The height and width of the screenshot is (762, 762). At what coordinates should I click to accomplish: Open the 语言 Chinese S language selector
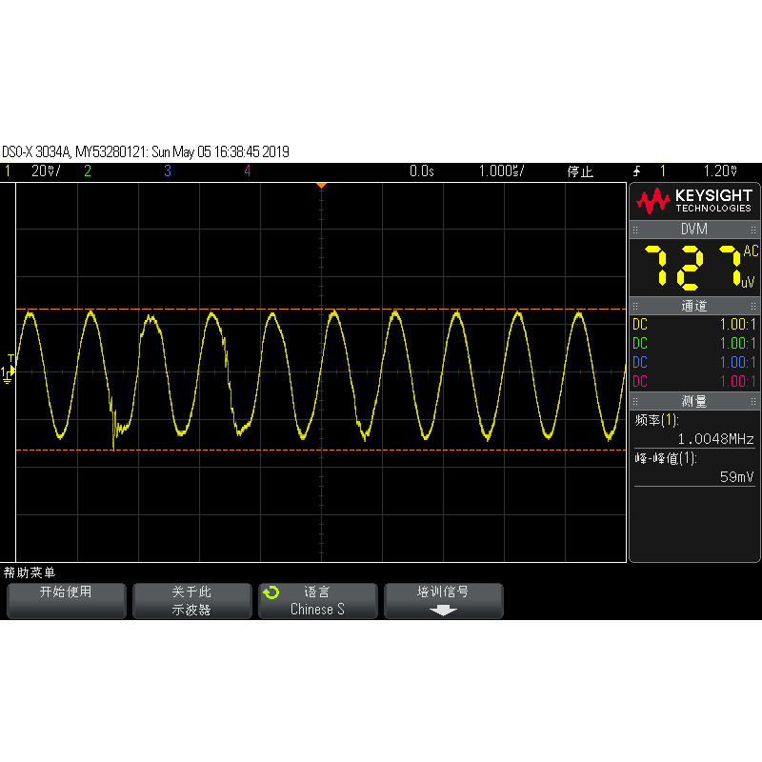317,601
